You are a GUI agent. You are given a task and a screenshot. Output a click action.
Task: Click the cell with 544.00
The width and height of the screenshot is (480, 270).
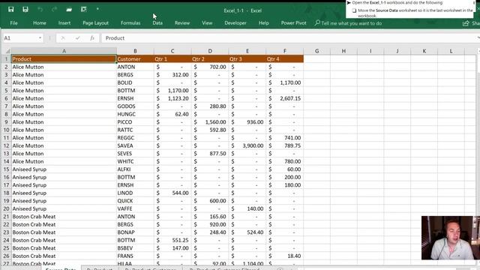(x=172, y=193)
